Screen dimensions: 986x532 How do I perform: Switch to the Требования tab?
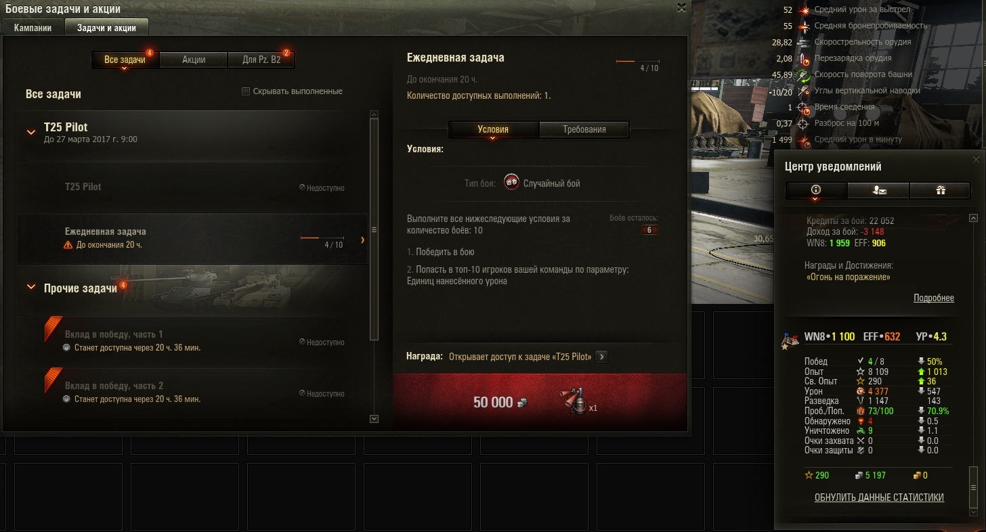click(x=584, y=129)
